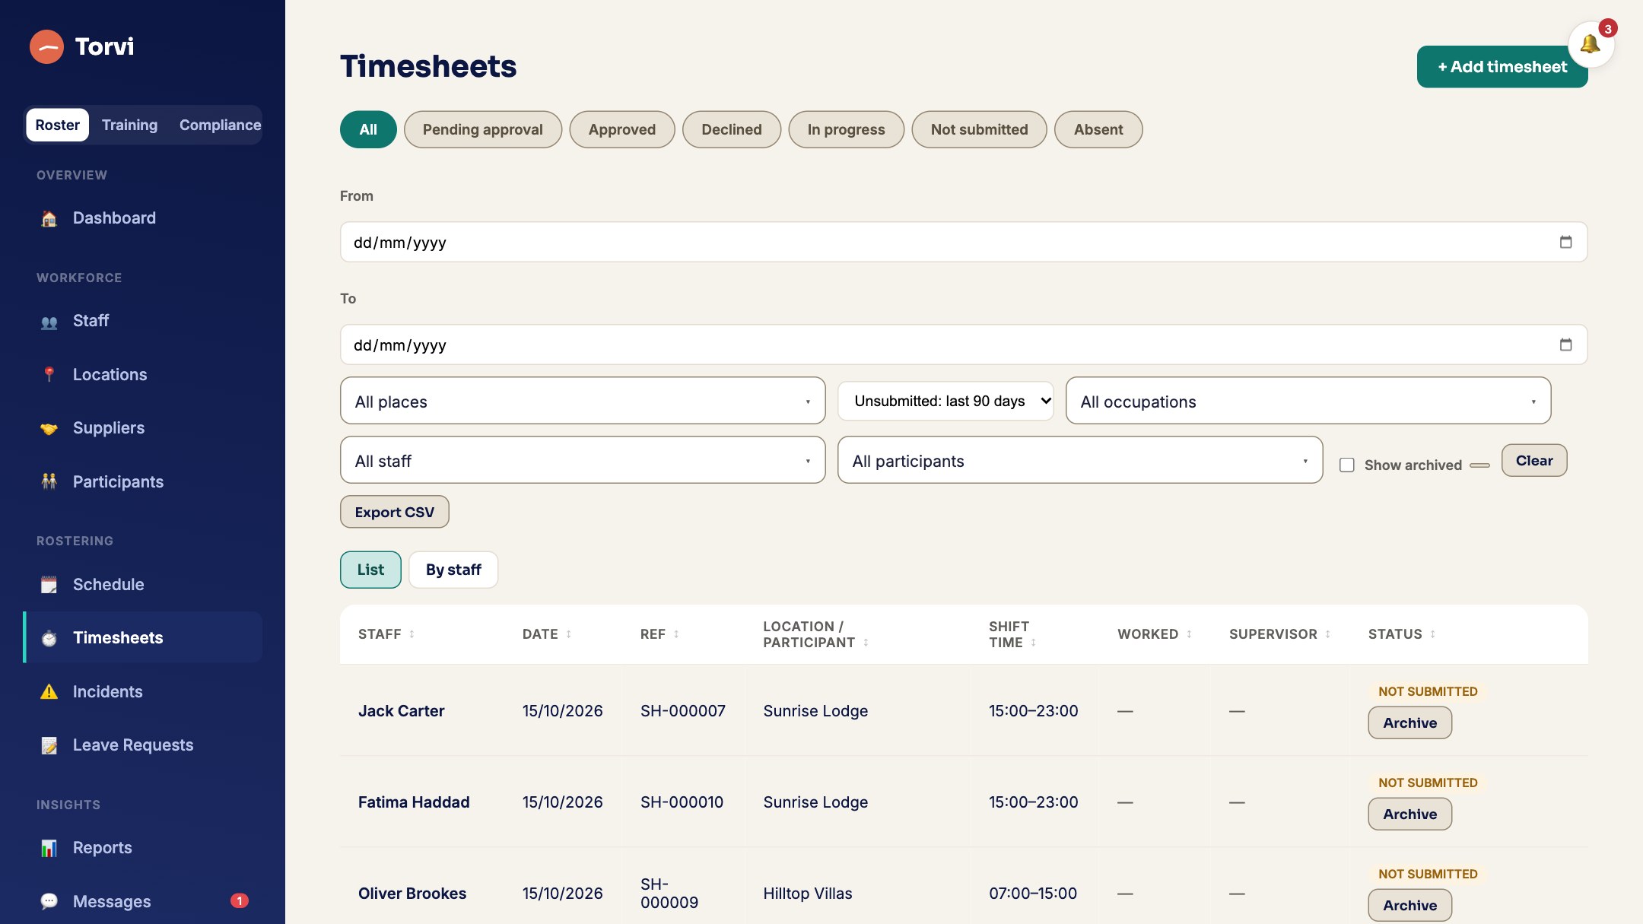Open Leave Requests in sidebar
1643x924 pixels.
click(x=143, y=745)
